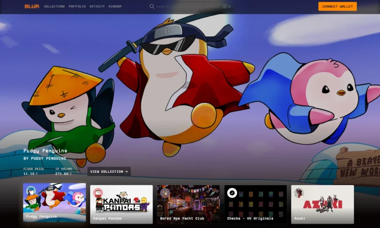Select the Bored Ape Yacht Club card
This screenshot has height=228, width=380.
[188, 204]
